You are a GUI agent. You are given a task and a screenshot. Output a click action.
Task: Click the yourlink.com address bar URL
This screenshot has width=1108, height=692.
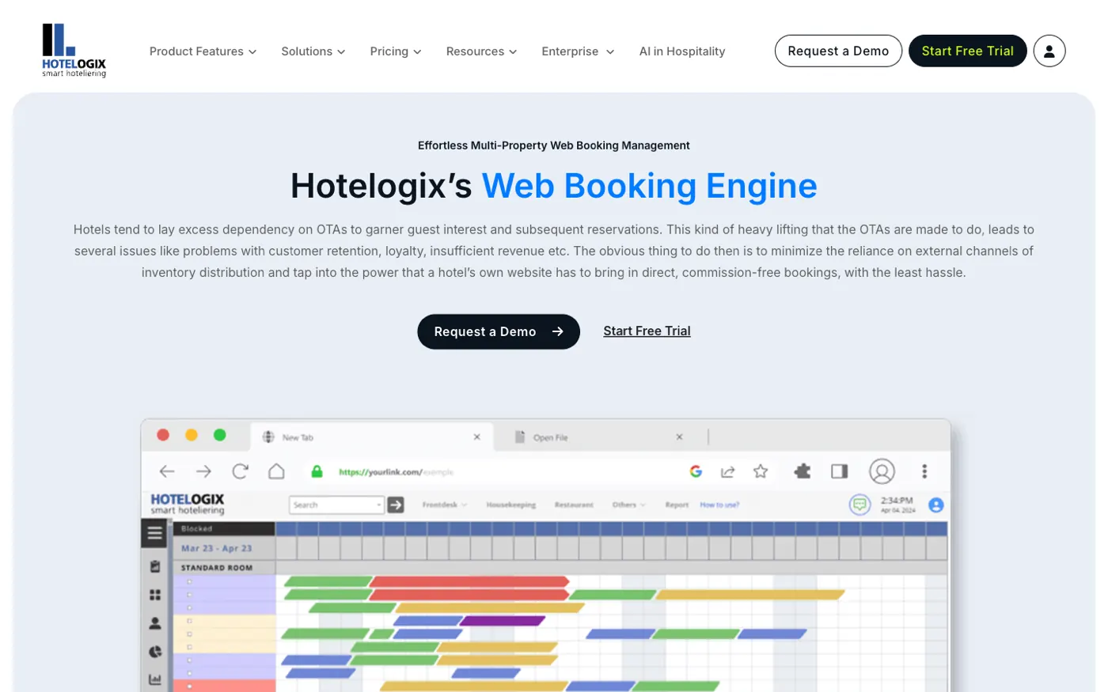(x=396, y=472)
